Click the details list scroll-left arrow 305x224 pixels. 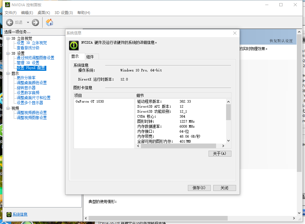(x=138, y=146)
